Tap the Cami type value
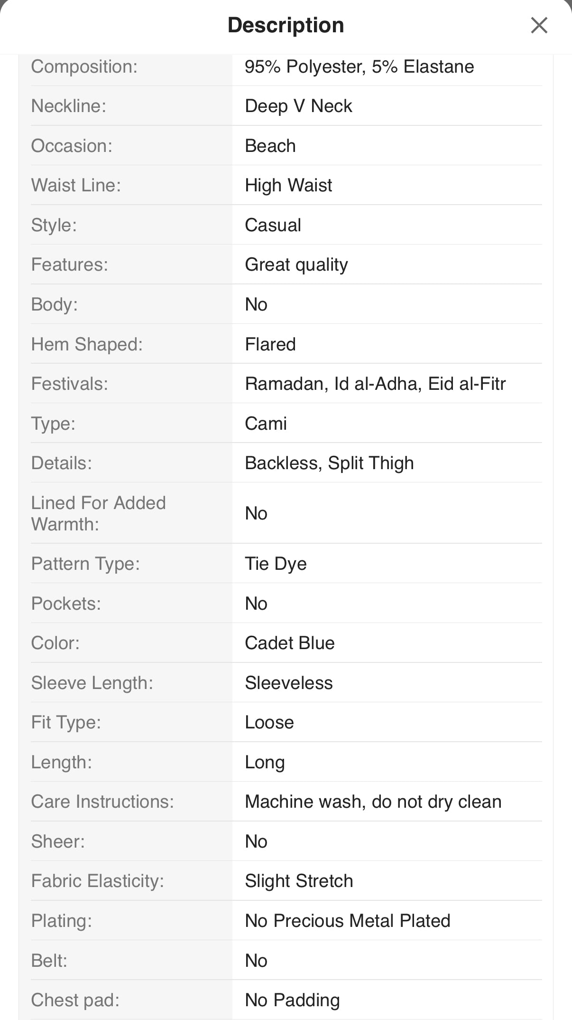The image size is (572, 1020). point(266,424)
